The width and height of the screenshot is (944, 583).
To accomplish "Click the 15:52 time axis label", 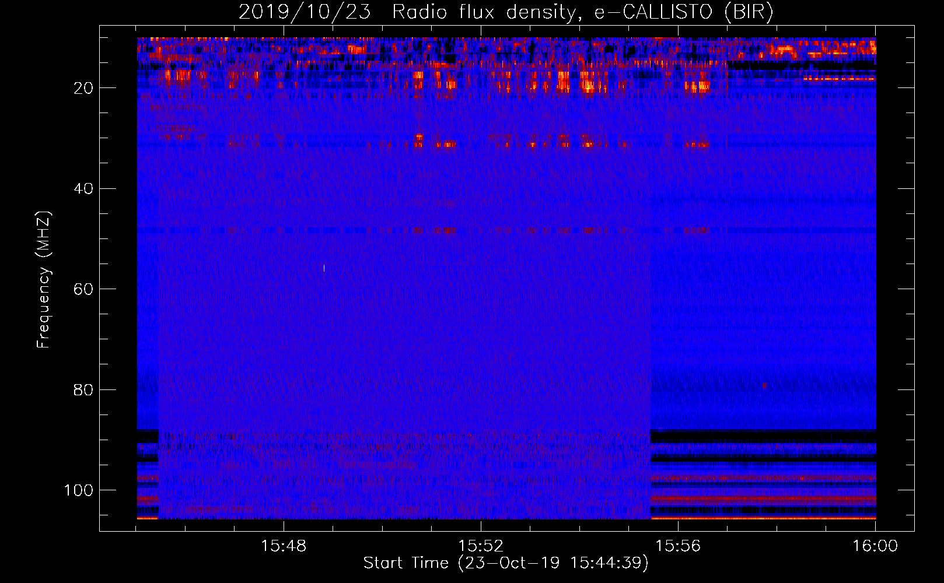I will (x=481, y=546).
